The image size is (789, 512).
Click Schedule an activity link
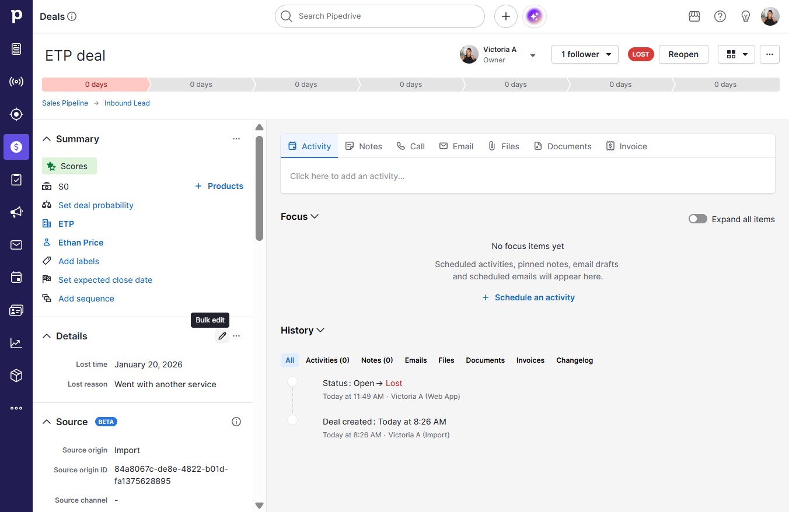tap(528, 297)
